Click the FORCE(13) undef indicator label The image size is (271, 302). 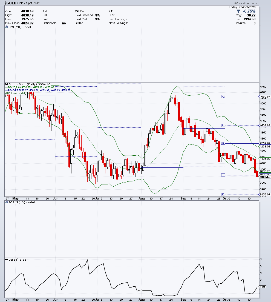[x=22, y=203]
